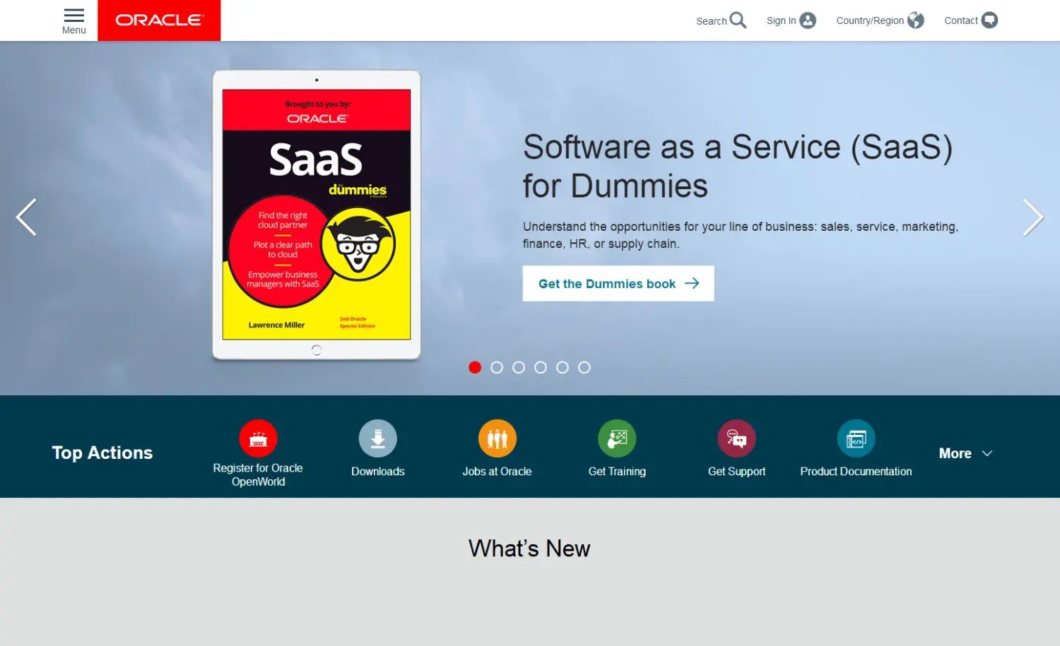Open the hamburger Menu icon
The width and height of the screenshot is (1060, 646).
(74, 16)
